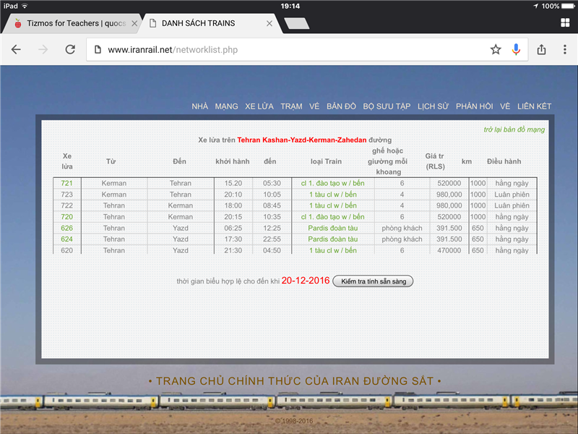Click the red route title Tehran Kashan-Yazd-Kerman-Zahedan
This screenshot has width=578, height=434.
[x=301, y=140]
